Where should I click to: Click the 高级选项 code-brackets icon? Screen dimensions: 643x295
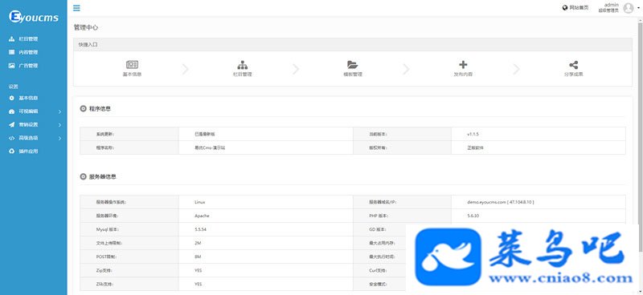click(x=11, y=139)
